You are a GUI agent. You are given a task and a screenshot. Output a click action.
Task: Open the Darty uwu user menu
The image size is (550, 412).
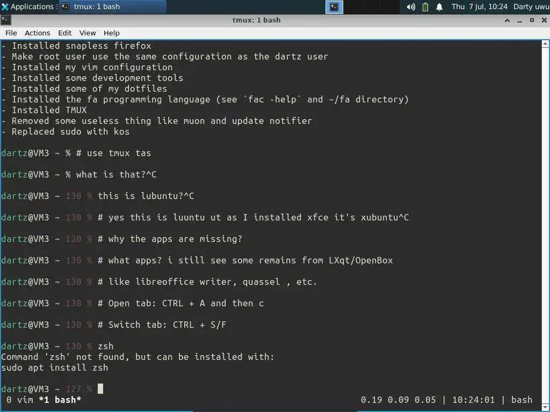coord(531,6)
